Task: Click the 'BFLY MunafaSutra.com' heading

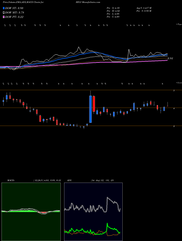Action: (89, 2)
